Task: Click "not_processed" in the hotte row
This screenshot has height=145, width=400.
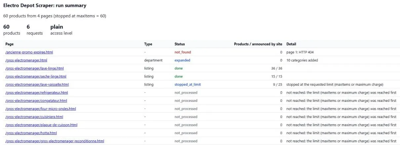Action: coord(186,133)
